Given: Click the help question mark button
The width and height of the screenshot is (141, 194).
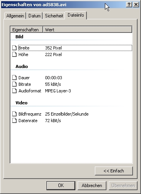Looking at the screenshot, I should click(129, 5).
